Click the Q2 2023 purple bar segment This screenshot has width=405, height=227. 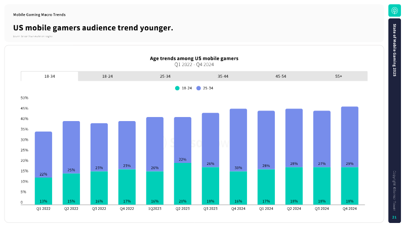point(183,140)
